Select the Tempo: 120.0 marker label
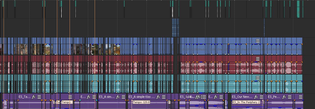The width and height of the screenshot is (315, 109). [141, 102]
